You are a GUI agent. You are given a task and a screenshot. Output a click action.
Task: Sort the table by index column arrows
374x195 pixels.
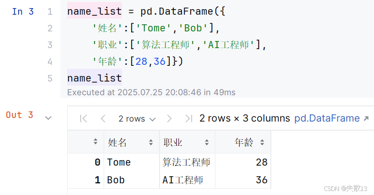pos(96,141)
